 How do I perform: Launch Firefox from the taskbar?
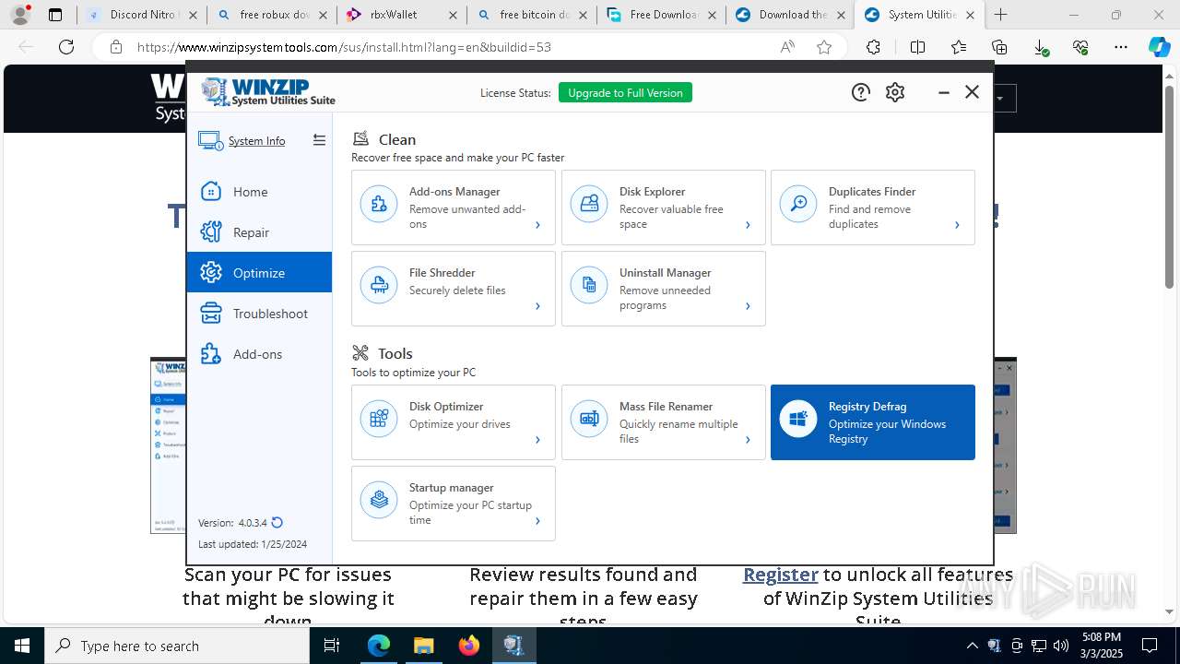pyautogui.click(x=469, y=646)
